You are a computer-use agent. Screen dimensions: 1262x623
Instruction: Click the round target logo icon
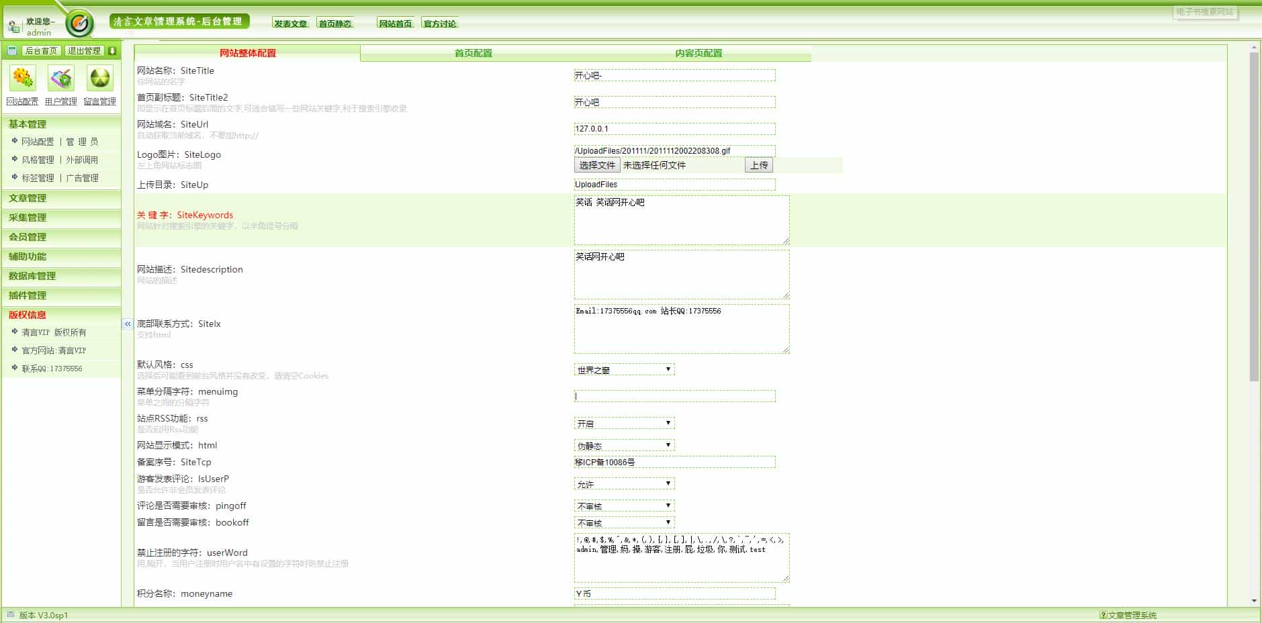(x=80, y=24)
